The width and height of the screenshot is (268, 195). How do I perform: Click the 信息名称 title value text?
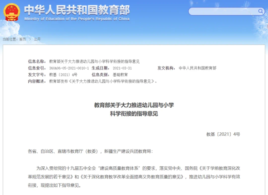click(x=94, y=62)
